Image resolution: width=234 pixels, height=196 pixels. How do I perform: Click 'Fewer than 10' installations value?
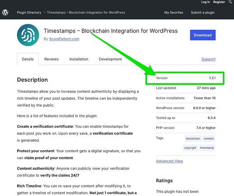click(x=205, y=98)
